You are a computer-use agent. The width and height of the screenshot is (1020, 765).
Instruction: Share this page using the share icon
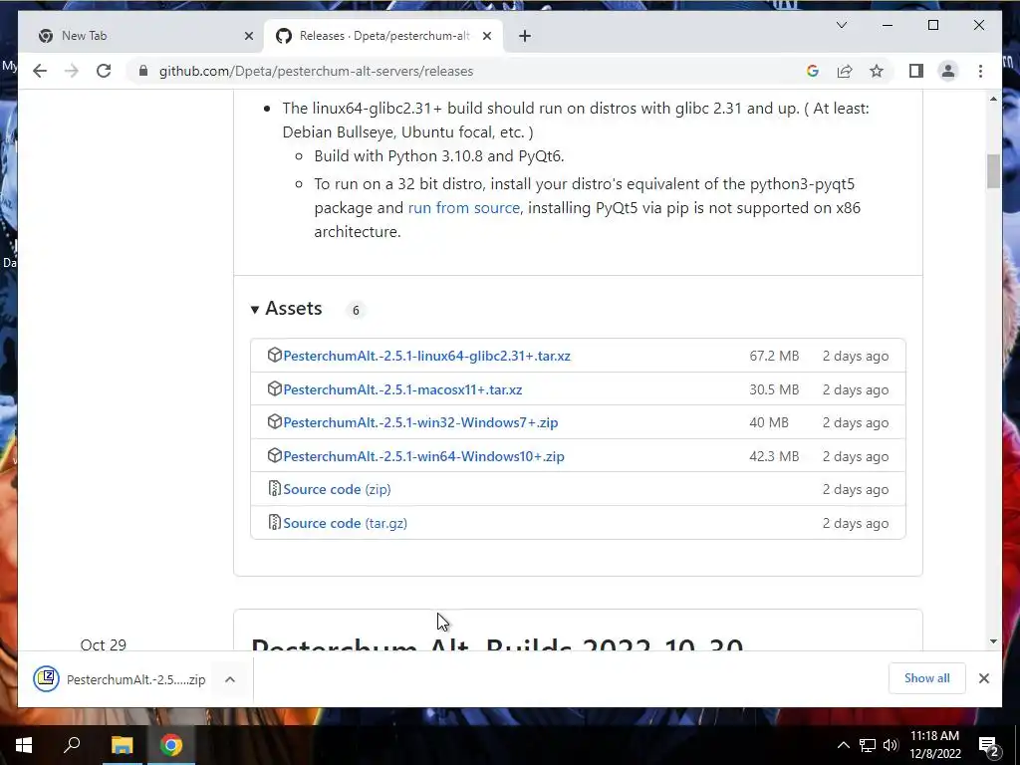[x=845, y=71]
